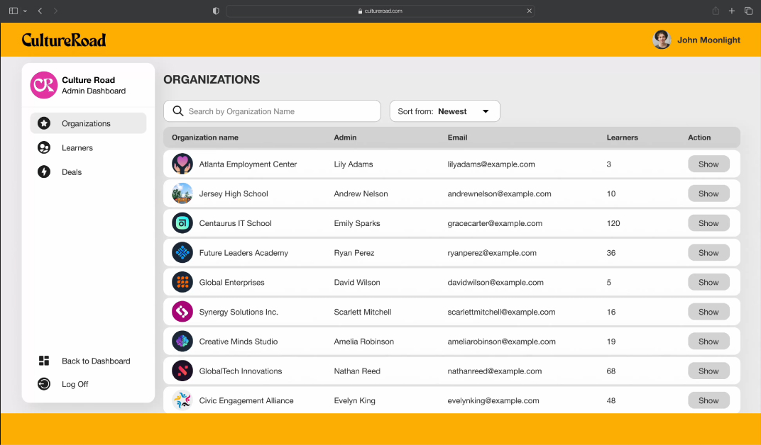This screenshot has width=761, height=445.
Task: Click the browser tab overview icon
Action: [748, 11]
